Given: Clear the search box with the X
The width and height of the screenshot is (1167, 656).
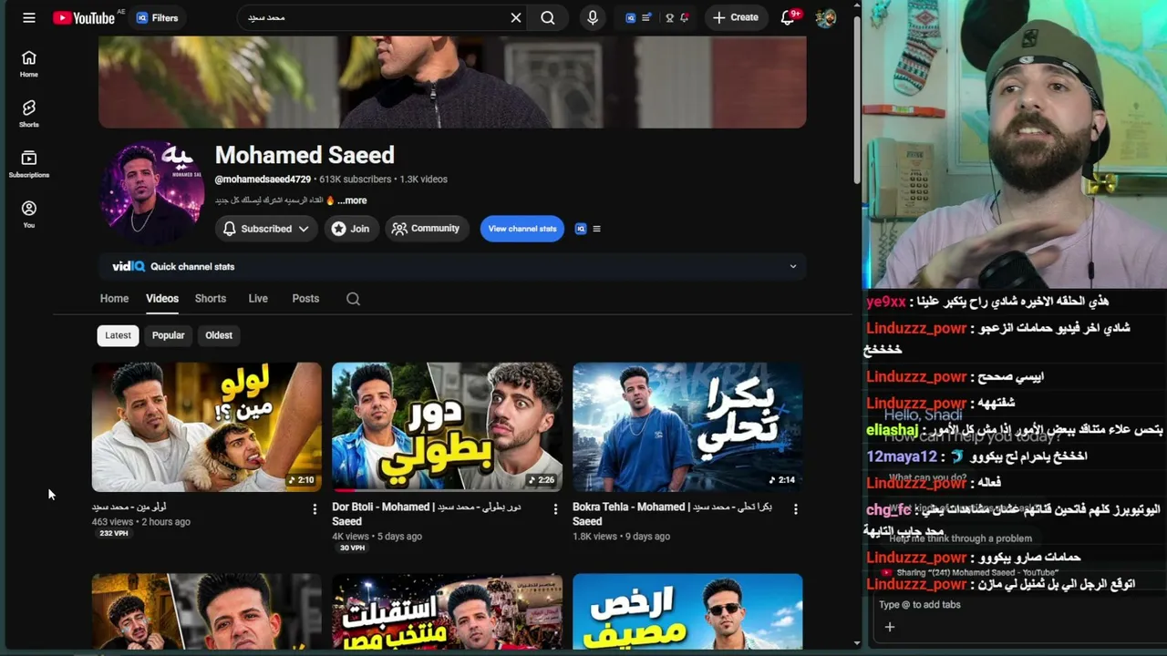Looking at the screenshot, I should coord(516,17).
